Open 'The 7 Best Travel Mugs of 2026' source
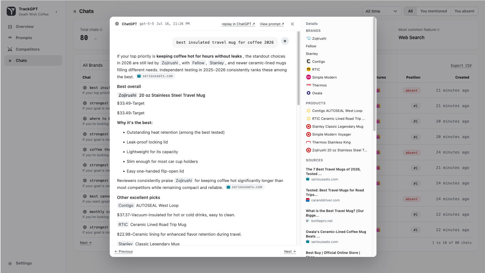 point(336,174)
